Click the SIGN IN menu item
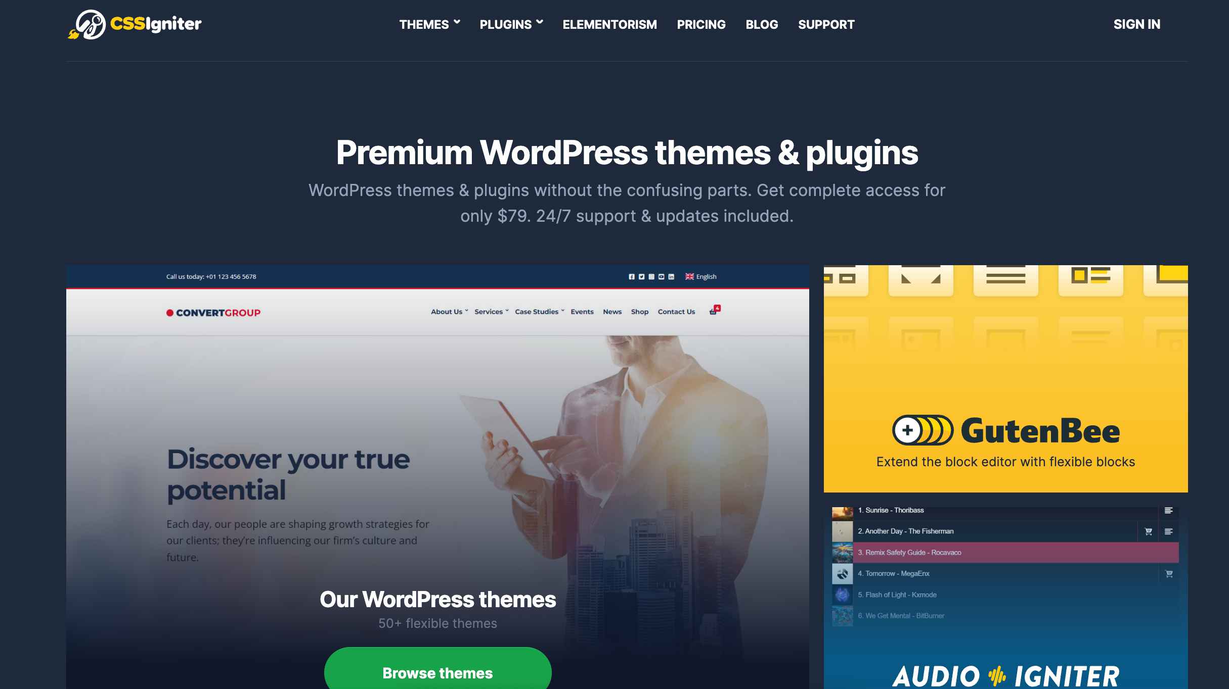 click(x=1137, y=24)
